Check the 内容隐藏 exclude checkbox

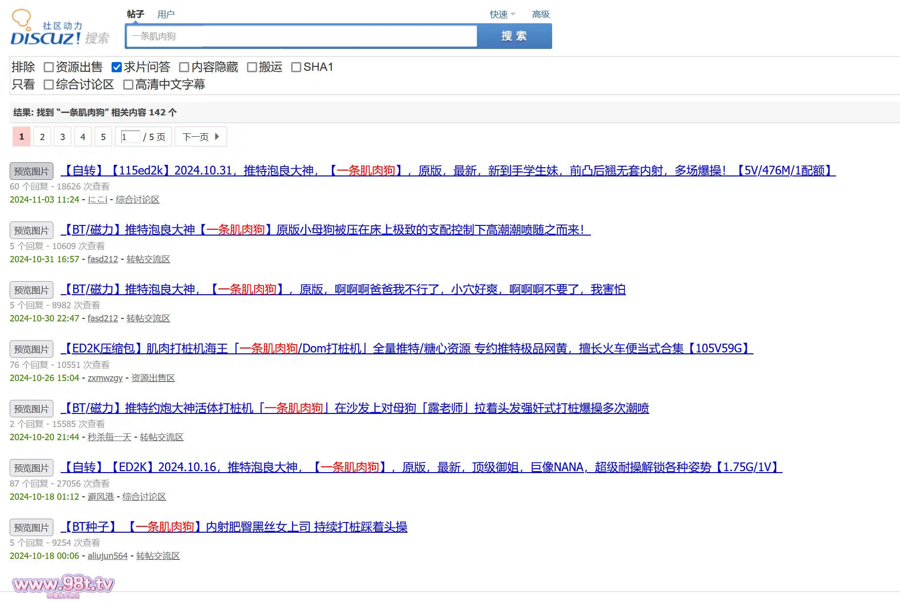tap(184, 67)
